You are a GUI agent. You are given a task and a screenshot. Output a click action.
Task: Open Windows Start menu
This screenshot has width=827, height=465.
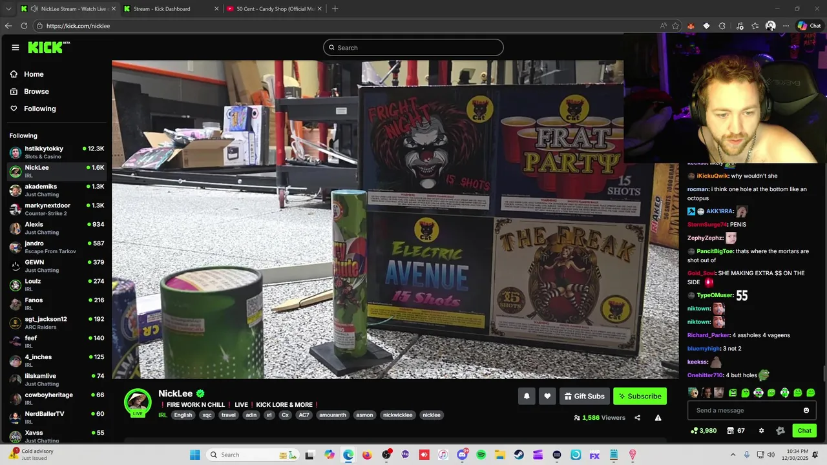click(194, 455)
